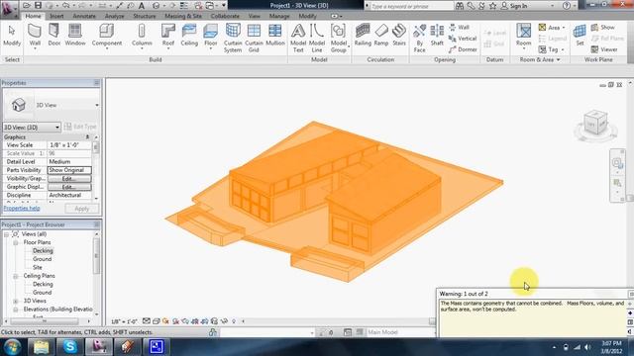Collapse the Graphics properties group
This screenshot has width=634, height=356.
point(87,137)
